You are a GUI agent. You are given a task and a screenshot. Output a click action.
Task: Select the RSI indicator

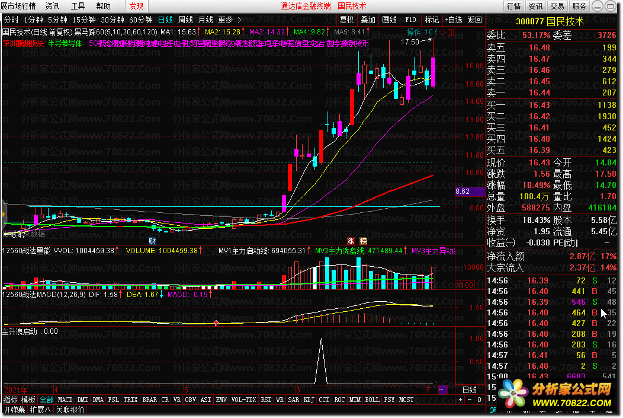click(266, 400)
